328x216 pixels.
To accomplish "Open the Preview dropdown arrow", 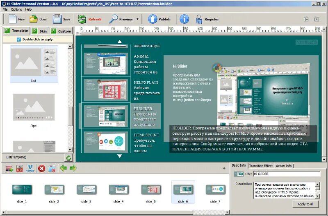I will click(137, 19).
